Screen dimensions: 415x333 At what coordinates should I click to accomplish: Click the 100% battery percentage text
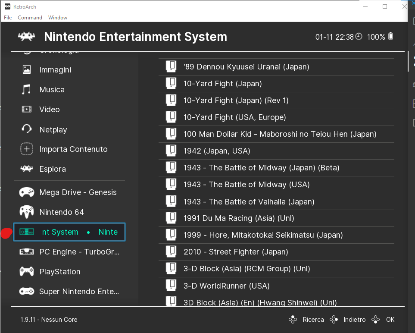coord(376,37)
